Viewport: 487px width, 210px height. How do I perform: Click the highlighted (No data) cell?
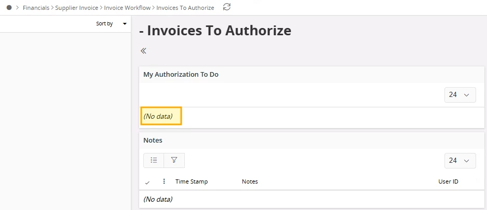(x=161, y=116)
